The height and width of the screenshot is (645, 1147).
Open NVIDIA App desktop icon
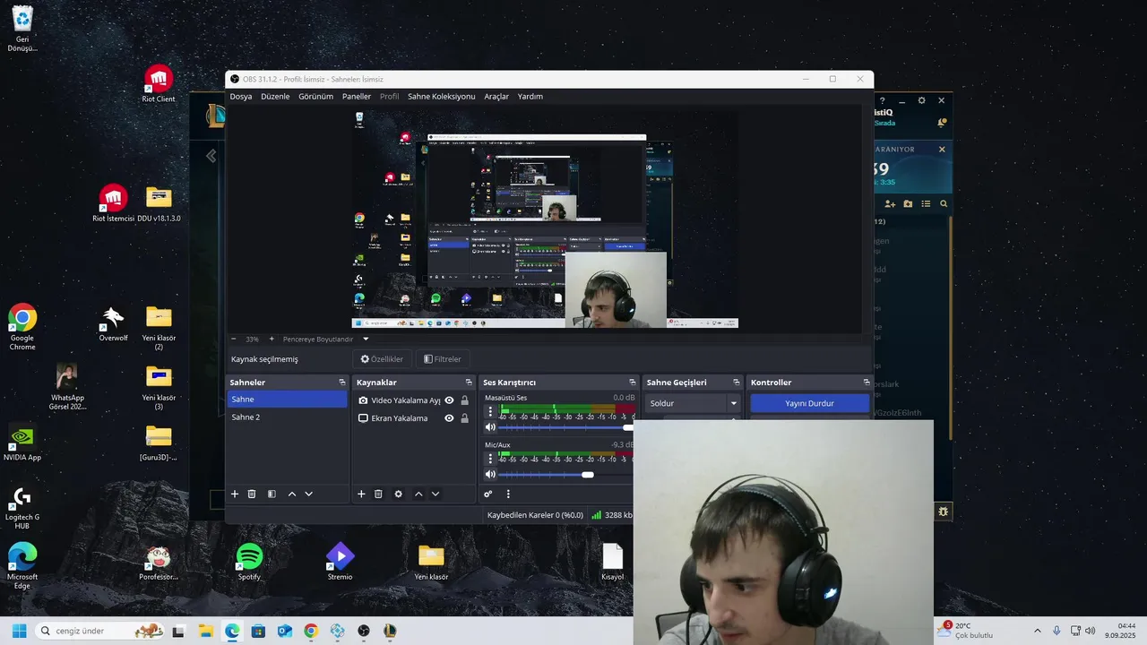pyautogui.click(x=22, y=443)
